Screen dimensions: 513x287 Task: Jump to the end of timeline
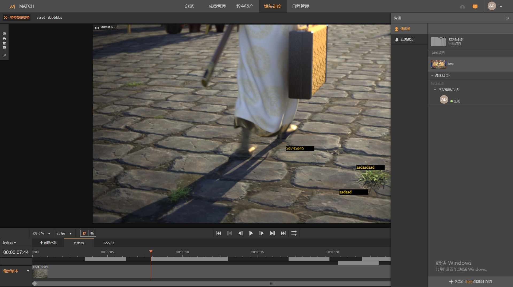(283, 233)
